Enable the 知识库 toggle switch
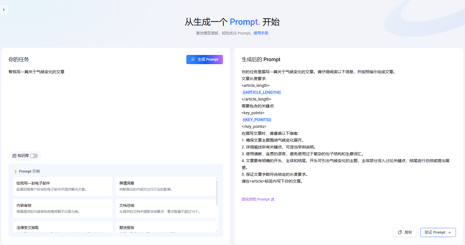Image resolution: width=465 pixels, height=245 pixels. (34, 156)
